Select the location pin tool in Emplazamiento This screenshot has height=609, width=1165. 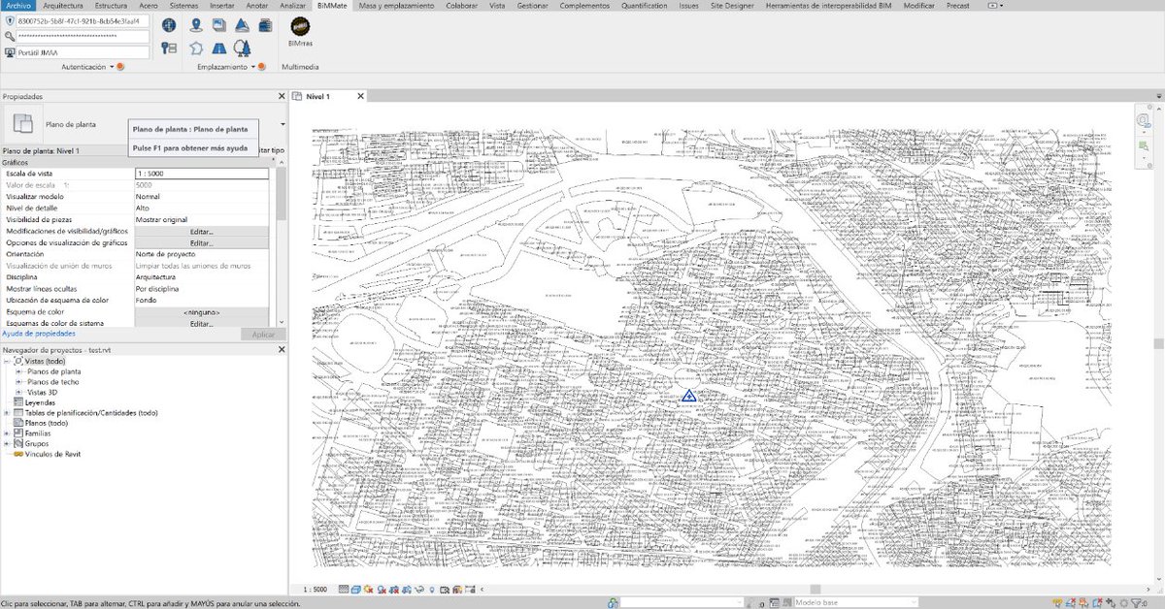(x=198, y=24)
